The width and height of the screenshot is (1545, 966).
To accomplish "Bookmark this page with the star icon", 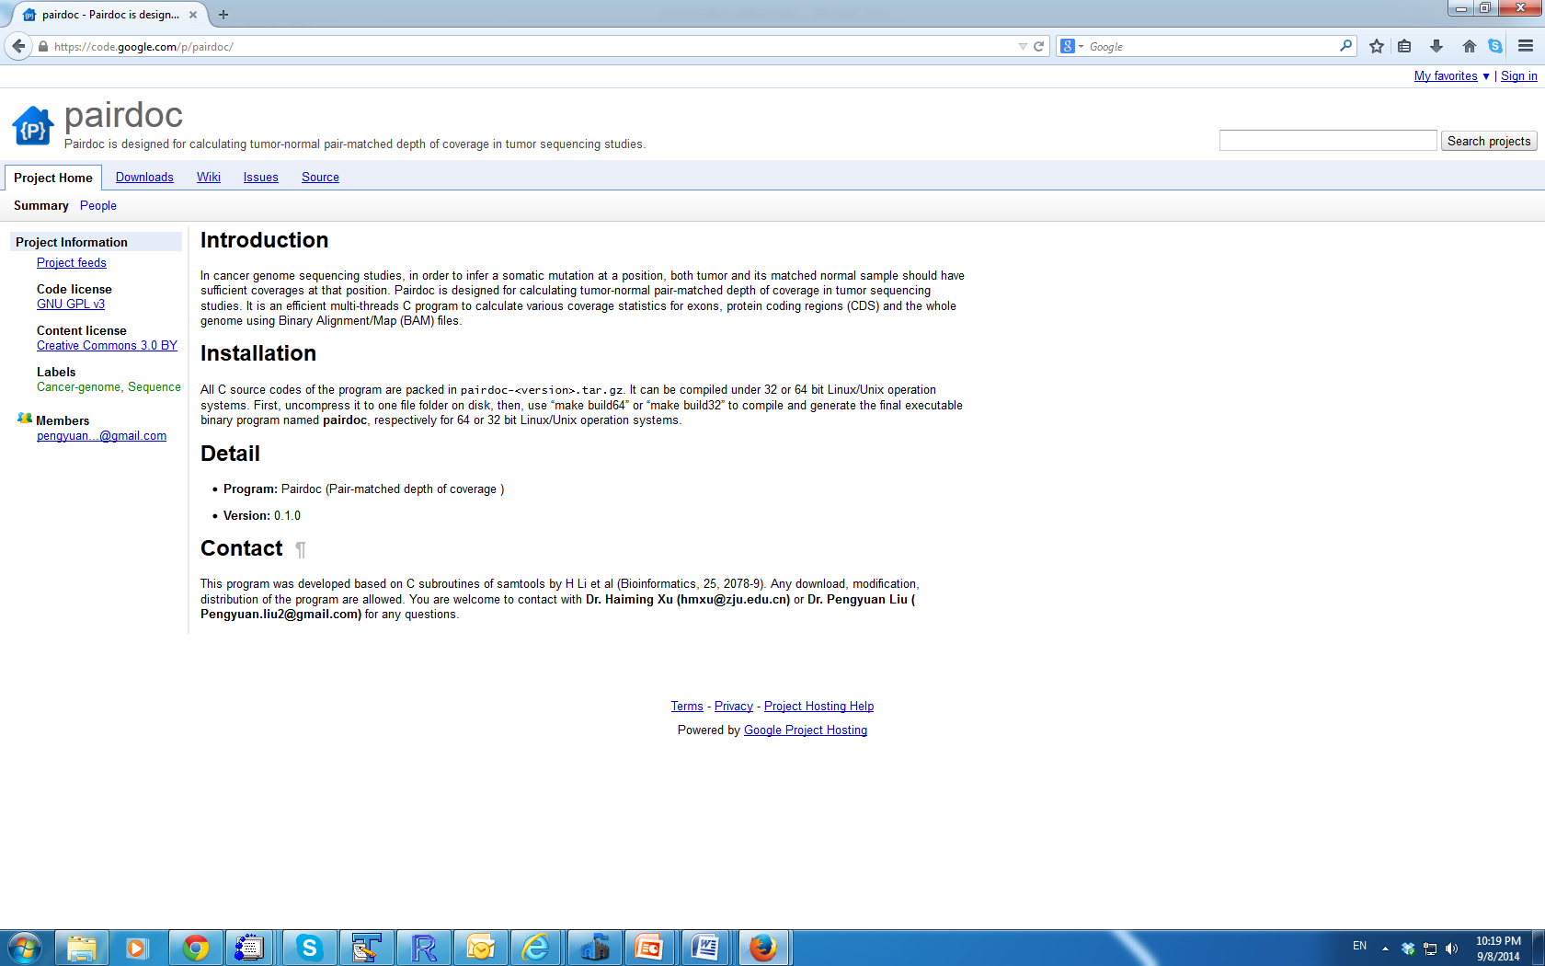I will (1376, 46).
